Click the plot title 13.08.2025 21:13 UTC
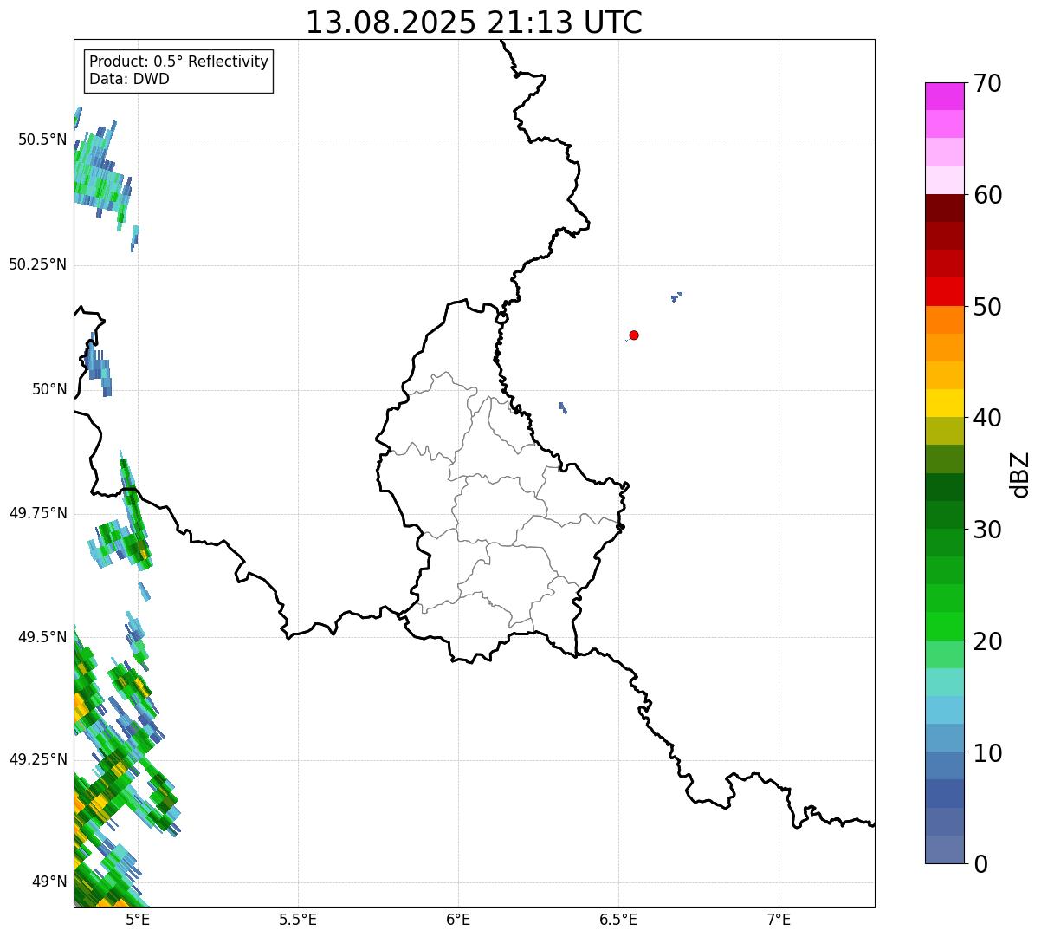The image size is (1041, 937). (474, 23)
